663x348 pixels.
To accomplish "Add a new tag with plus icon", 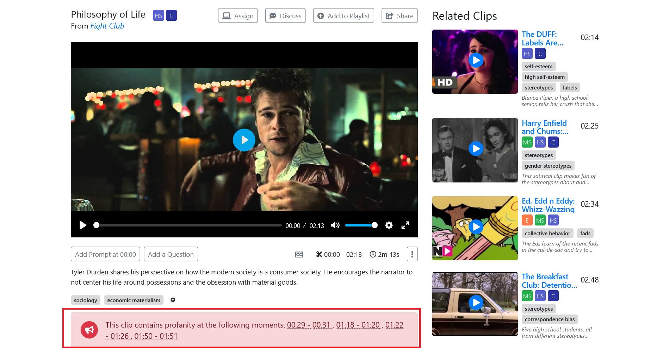I will [173, 300].
